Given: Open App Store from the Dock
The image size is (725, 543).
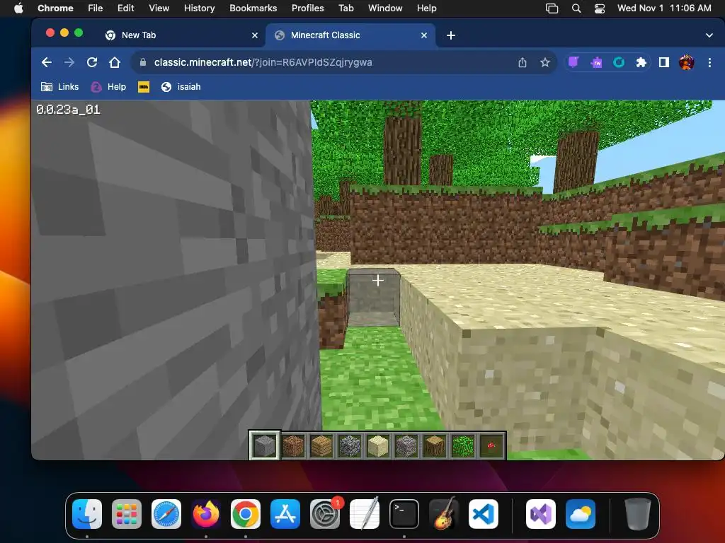Looking at the screenshot, I should pyautogui.click(x=285, y=514).
